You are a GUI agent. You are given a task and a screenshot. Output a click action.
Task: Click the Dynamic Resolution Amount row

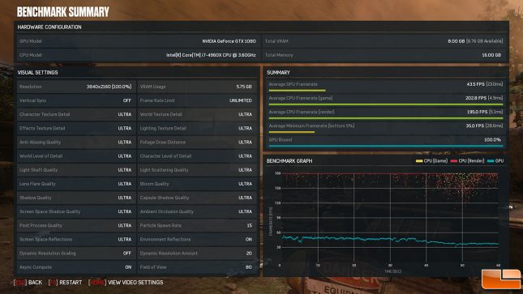pos(197,254)
